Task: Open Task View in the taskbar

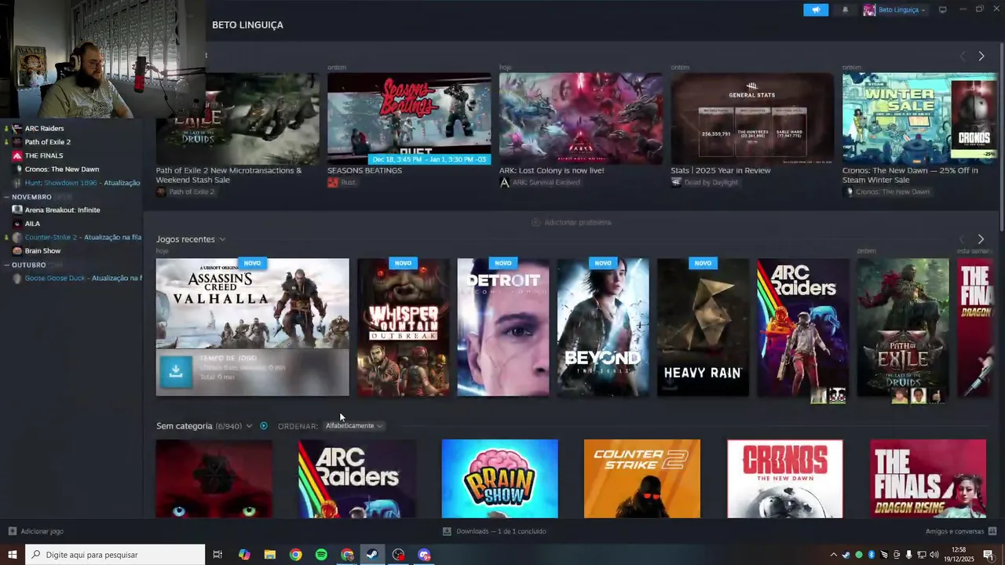Action: tap(217, 555)
